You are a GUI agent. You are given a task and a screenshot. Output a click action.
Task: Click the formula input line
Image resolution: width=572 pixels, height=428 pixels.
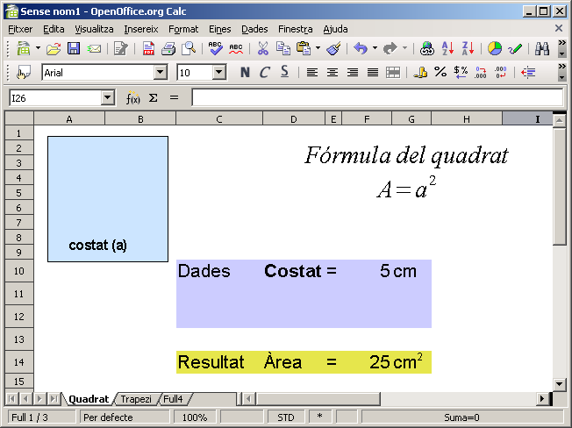[x=377, y=98]
